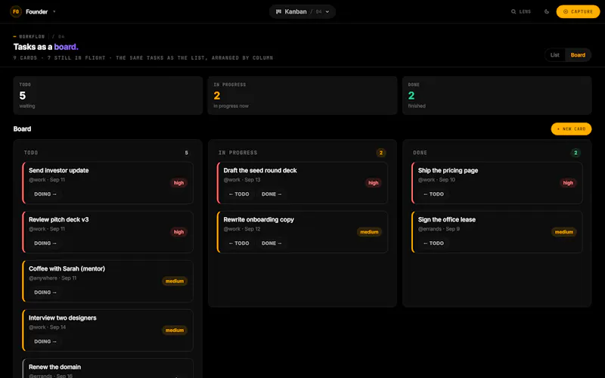Viewport: 605px width, 378px height.
Task: Click medium badge on Coffee with Sarah
Action: tap(175, 280)
